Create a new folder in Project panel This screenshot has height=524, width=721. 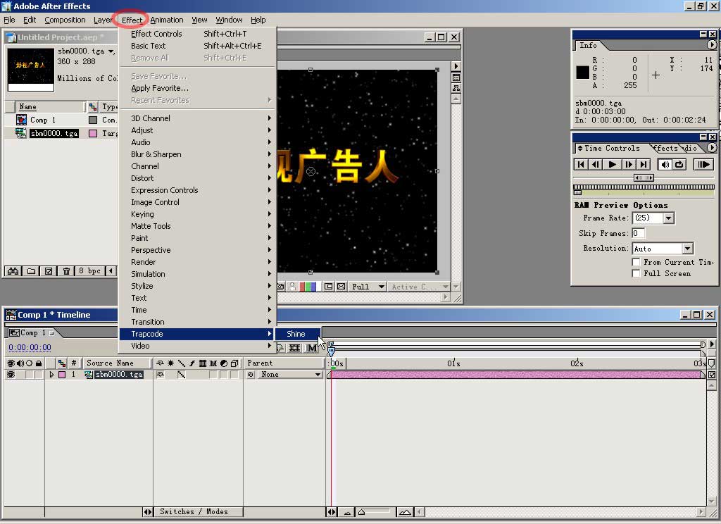pyautogui.click(x=31, y=271)
